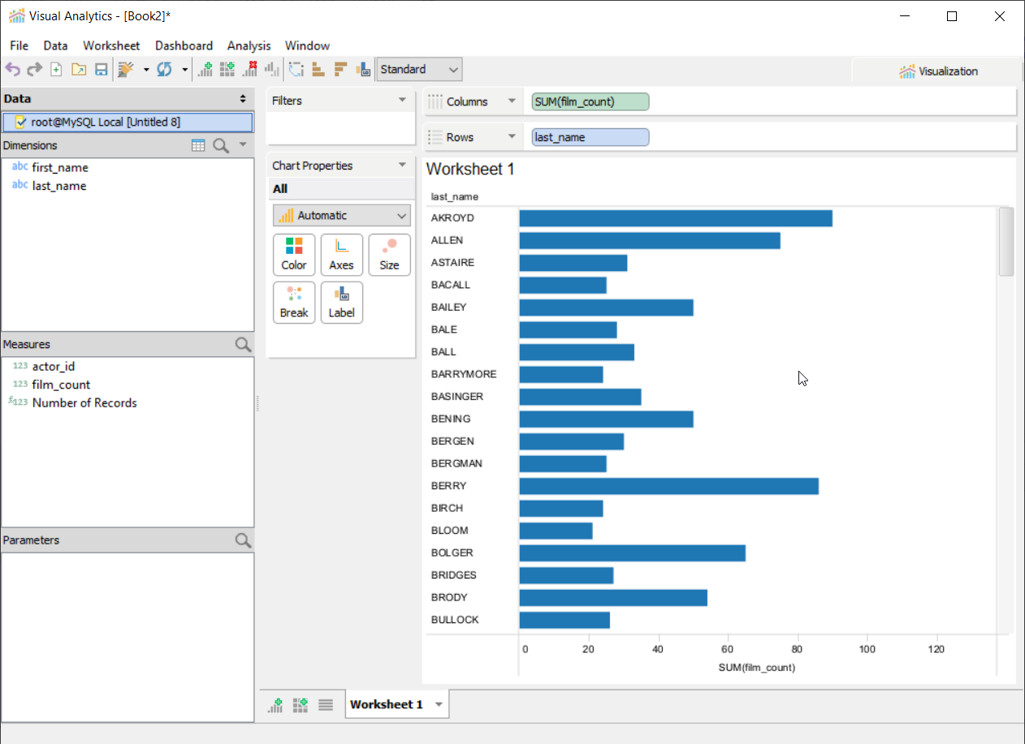Open the view data table icon in Dimensions
This screenshot has width=1025, height=744.
coord(198,145)
